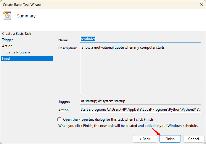This screenshot has height=144, width=206.
Task: Click the 'Name:' label beside the name field
Action: click(63, 40)
